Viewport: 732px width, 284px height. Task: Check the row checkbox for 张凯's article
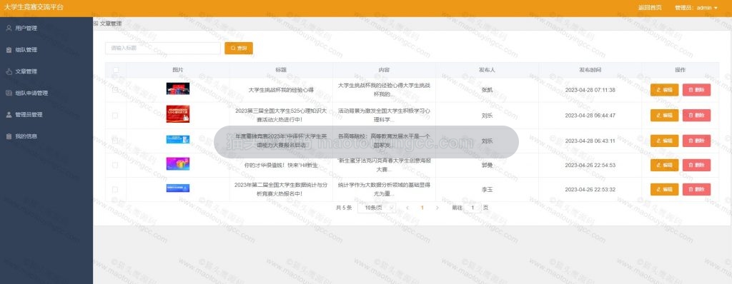coord(115,89)
